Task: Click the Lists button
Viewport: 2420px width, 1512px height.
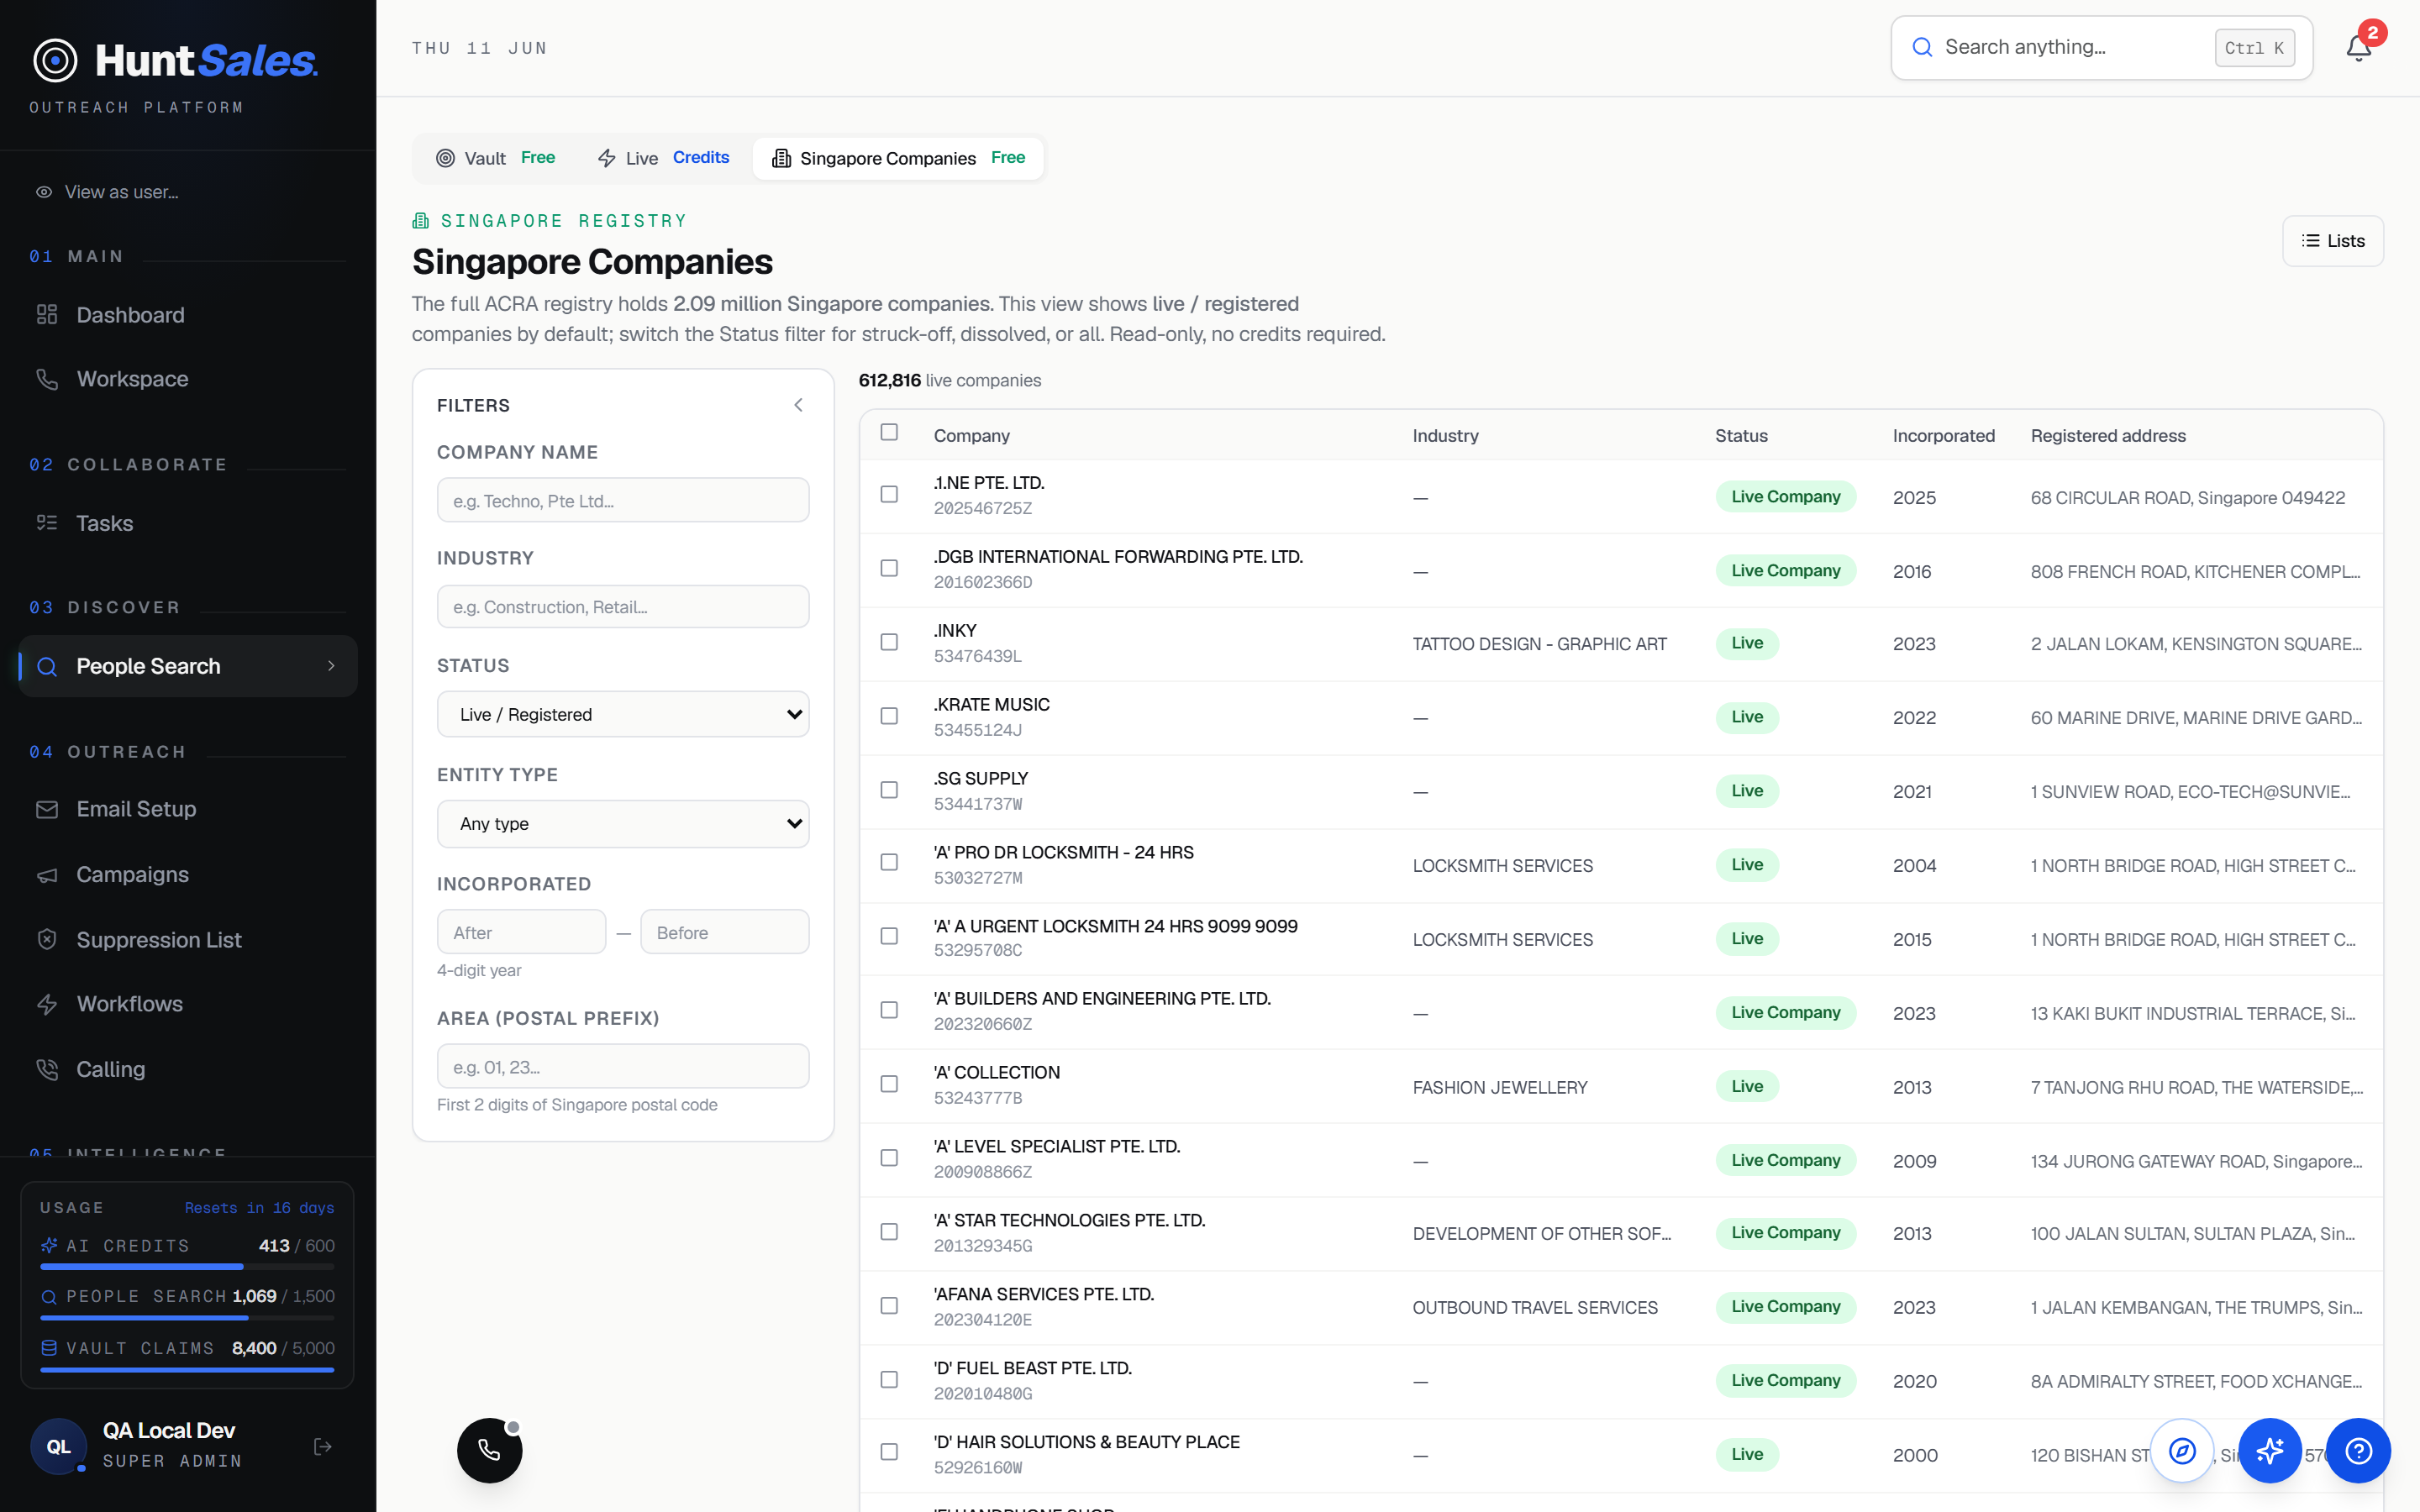Action: click(x=2332, y=241)
